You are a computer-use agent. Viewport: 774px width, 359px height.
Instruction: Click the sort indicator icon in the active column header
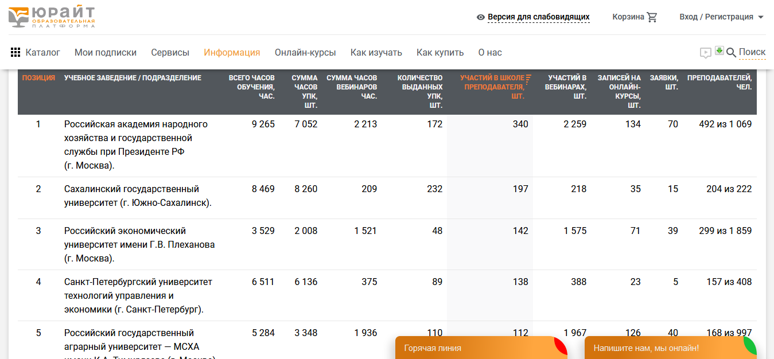click(x=528, y=78)
